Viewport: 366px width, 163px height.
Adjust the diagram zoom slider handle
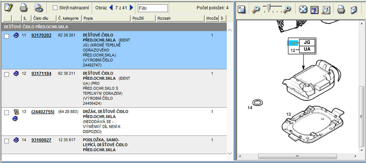click(x=268, y=7)
